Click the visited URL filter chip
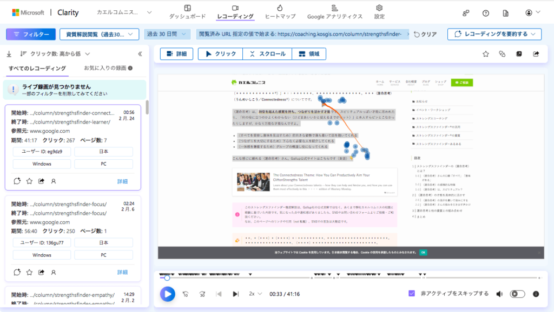The image size is (554, 312). (302, 34)
